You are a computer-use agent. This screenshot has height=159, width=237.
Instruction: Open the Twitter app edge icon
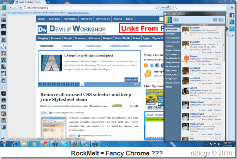point(232,29)
